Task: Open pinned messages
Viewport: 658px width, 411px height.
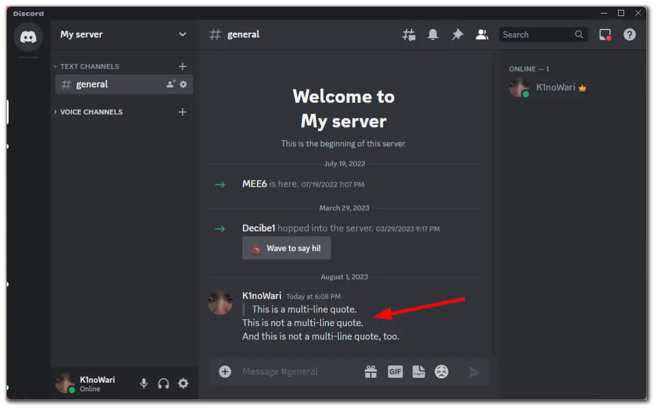Action: [x=457, y=35]
